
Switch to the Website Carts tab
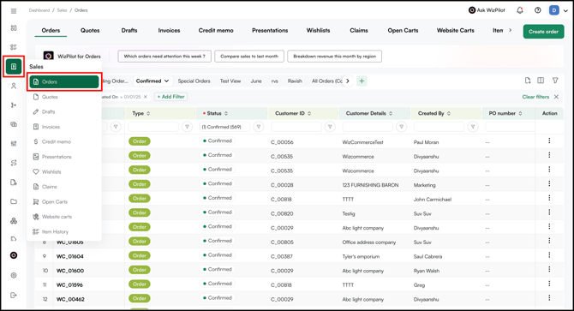[x=456, y=30]
